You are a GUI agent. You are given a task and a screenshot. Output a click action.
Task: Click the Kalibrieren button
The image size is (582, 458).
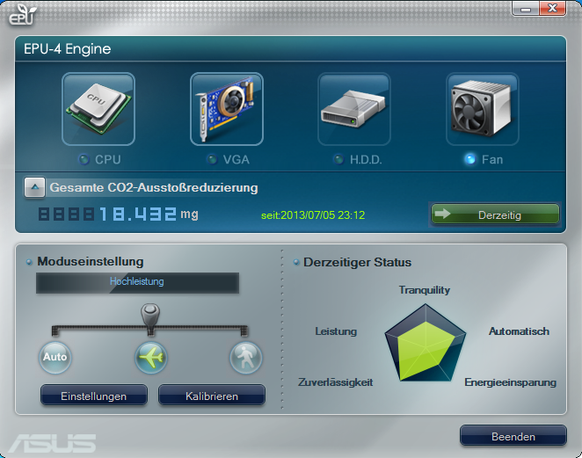212,396
